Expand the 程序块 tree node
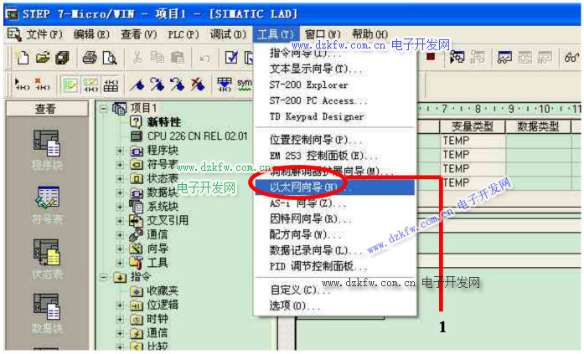This screenshot has height=354, width=584. click(x=120, y=151)
